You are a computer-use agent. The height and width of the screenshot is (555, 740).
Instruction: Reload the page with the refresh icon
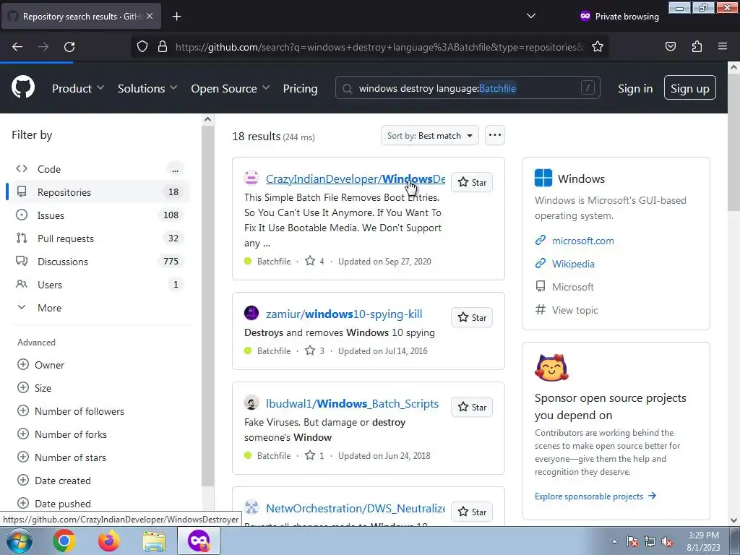click(x=69, y=47)
